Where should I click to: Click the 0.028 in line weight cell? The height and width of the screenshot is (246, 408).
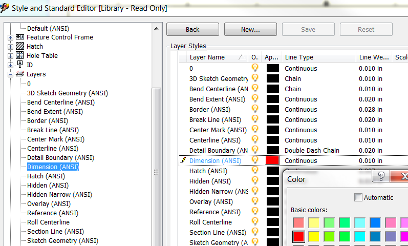point(371,110)
